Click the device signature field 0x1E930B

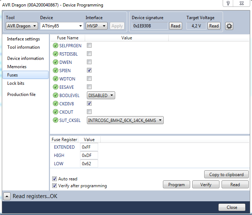click(150, 26)
